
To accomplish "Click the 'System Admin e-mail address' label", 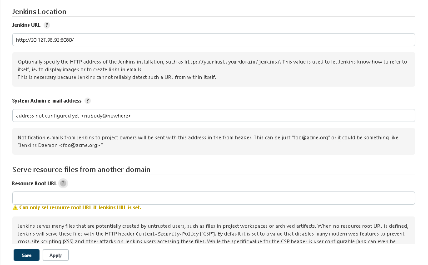I will point(47,101).
